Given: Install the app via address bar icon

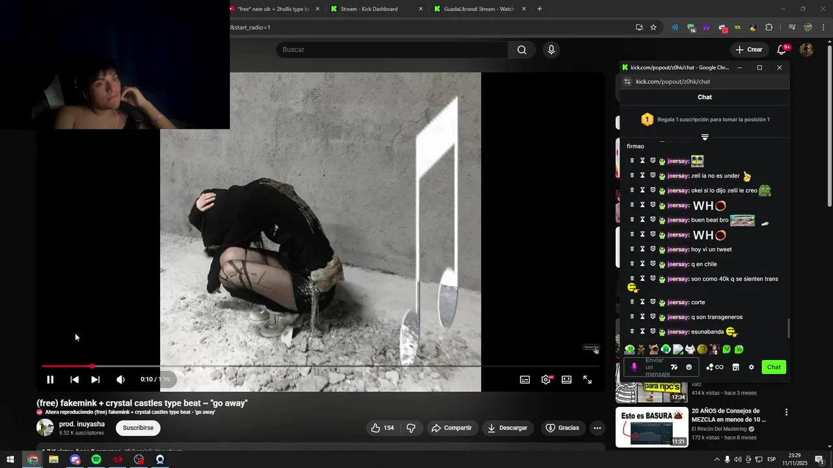Looking at the screenshot, I should coord(639,27).
